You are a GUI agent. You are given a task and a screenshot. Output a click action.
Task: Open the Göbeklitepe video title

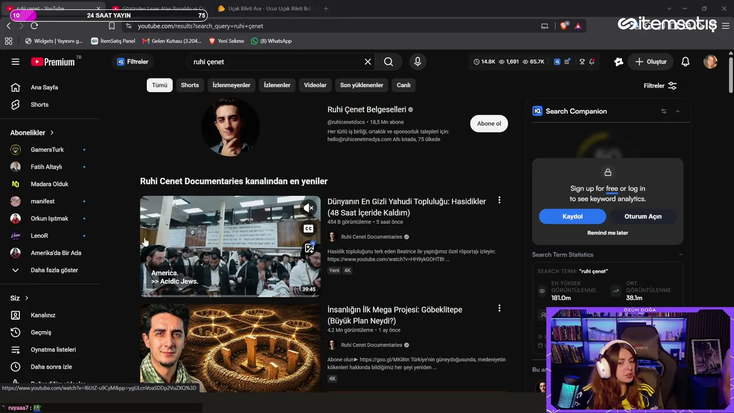(x=395, y=315)
